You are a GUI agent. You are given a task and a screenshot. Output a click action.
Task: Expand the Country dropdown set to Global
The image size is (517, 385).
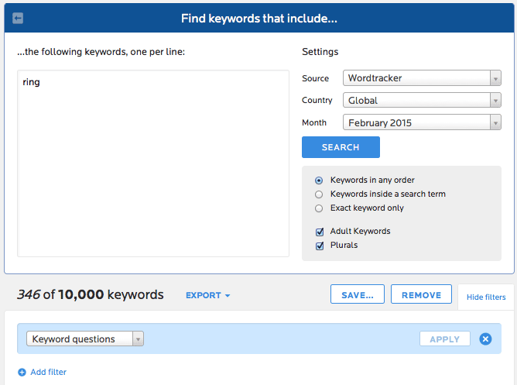point(422,100)
